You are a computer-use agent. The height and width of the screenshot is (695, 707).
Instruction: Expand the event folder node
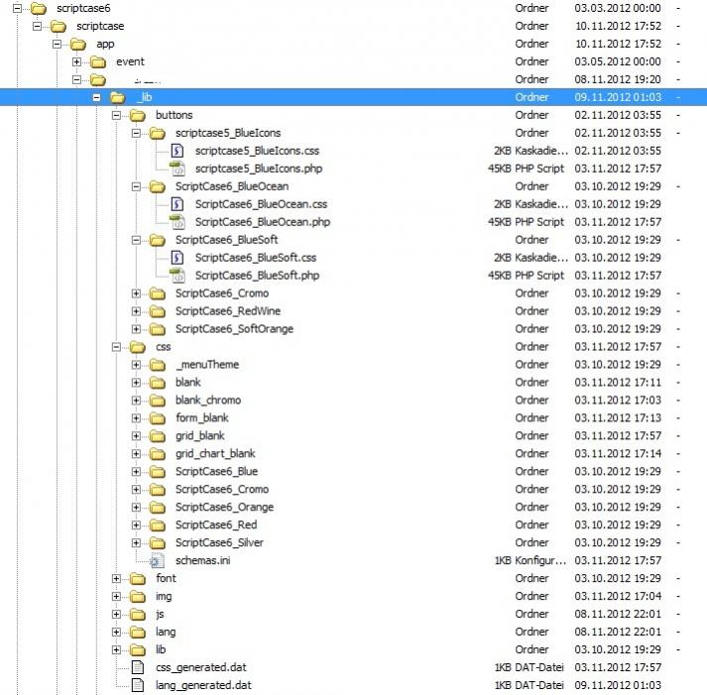click(x=76, y=61)
